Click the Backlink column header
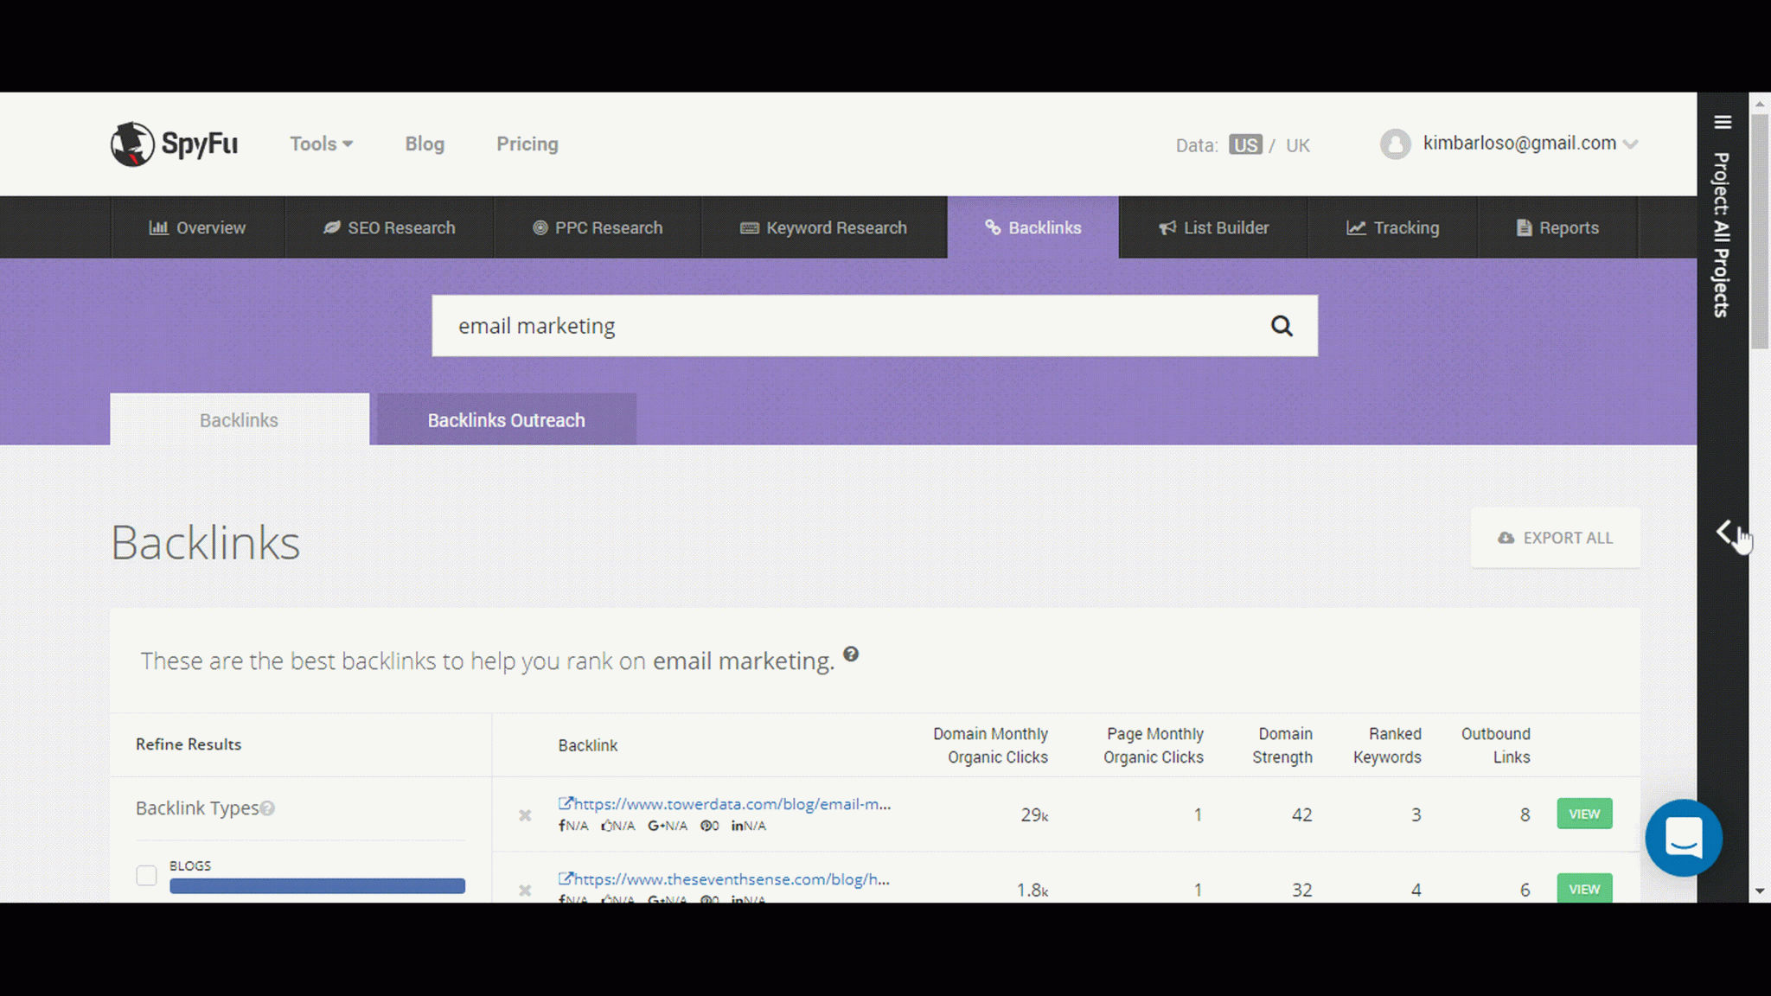The image size is (1771, 996). click(x=588, y=745)
